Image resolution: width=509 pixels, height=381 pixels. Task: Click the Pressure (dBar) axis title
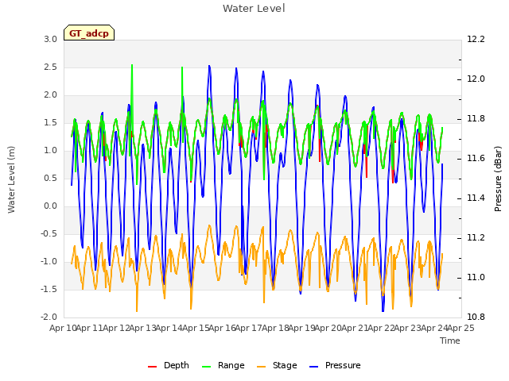pyautogui.click(x=498, y=179)
